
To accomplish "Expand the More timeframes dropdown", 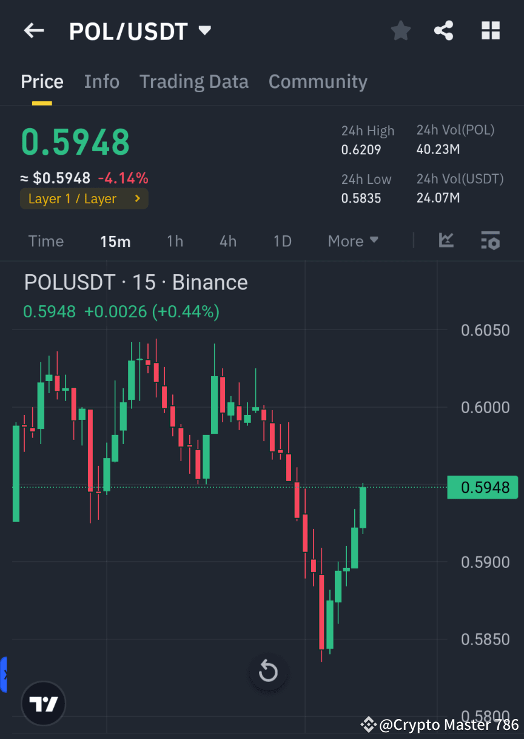I will pyautogui.click(x=353, y=241).
